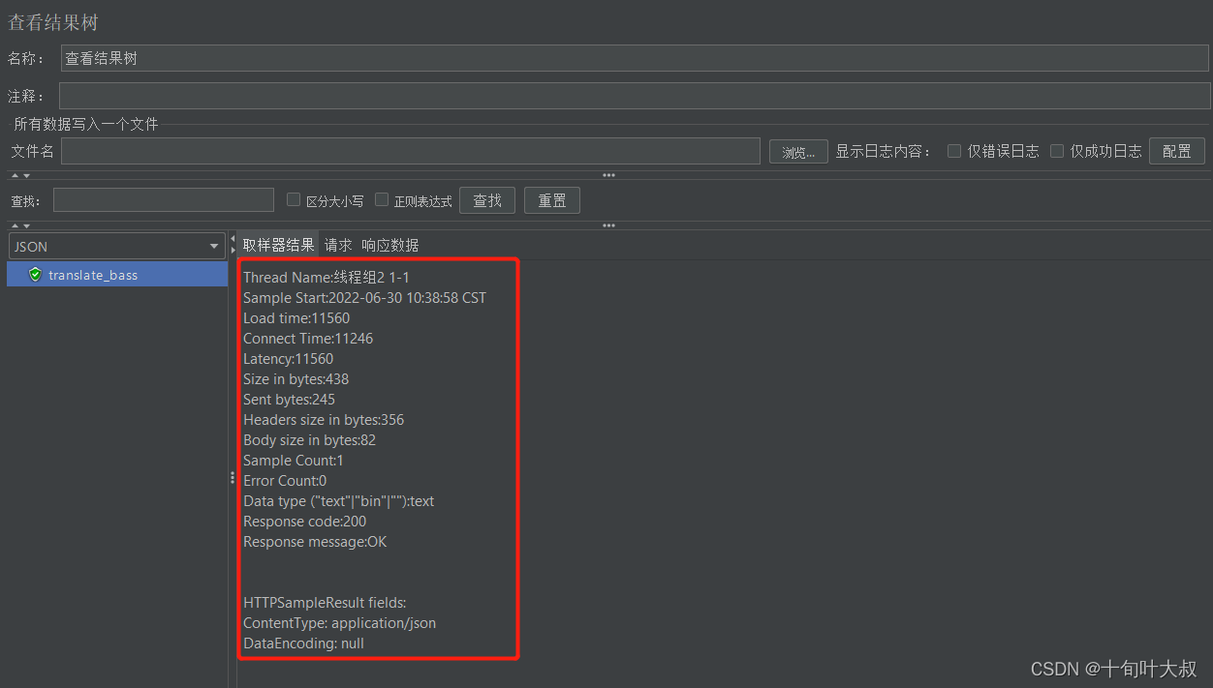Screen dimensions: 1213x688
Task: Focus the 查找 search input field
Action: point(164,200)
